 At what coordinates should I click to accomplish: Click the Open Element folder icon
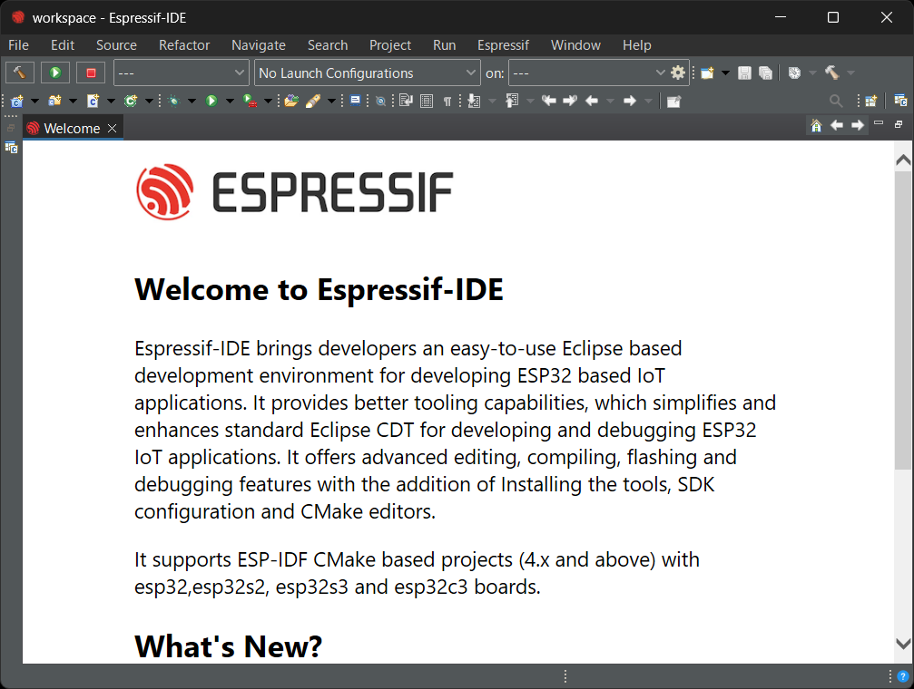(291, 101)
